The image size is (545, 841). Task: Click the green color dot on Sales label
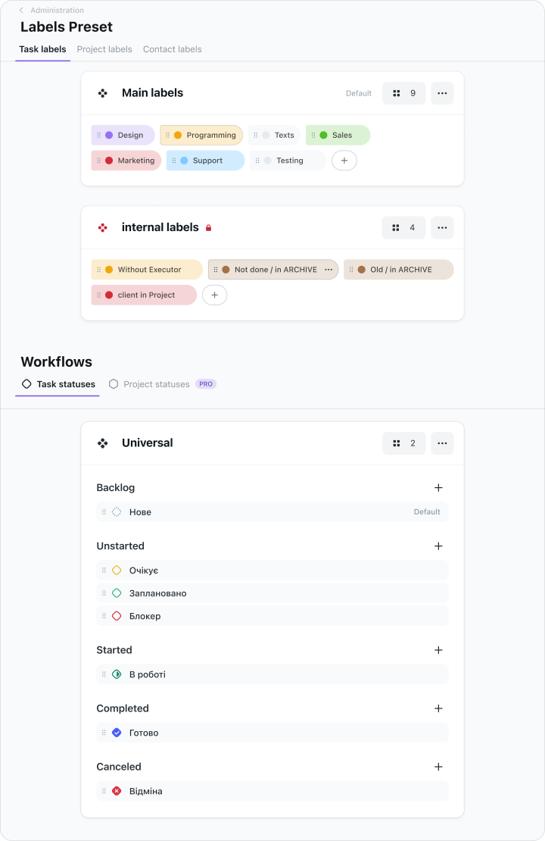point(323,135)
